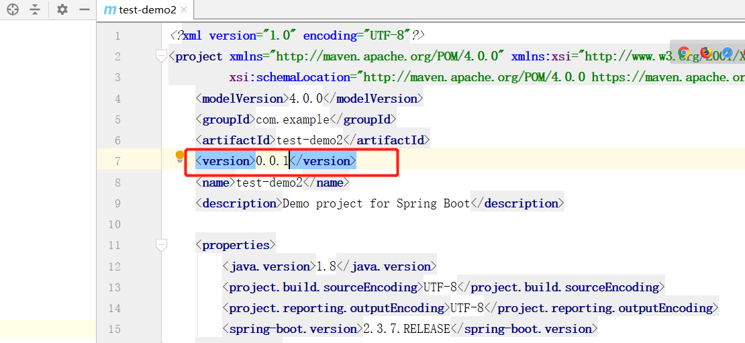Click the locate-in-project target icon
This screenshot has height=343, width=745.
coord(13,9)
